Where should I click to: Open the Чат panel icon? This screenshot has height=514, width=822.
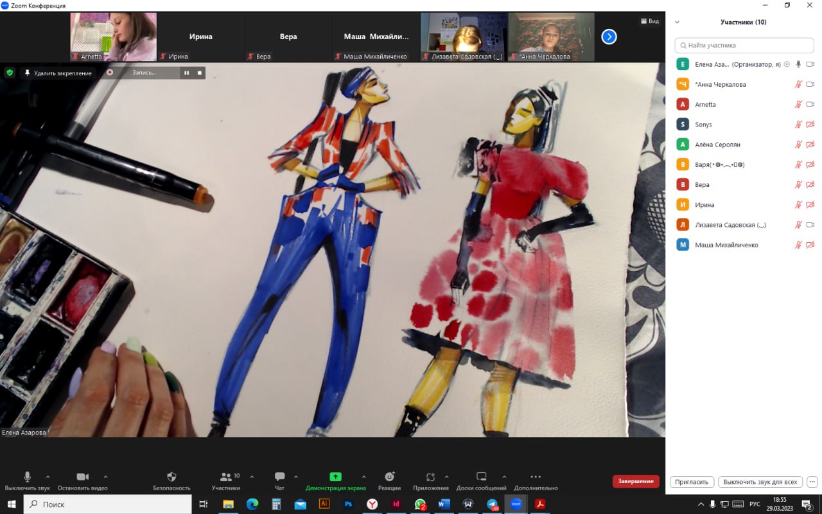coord(279,477)
